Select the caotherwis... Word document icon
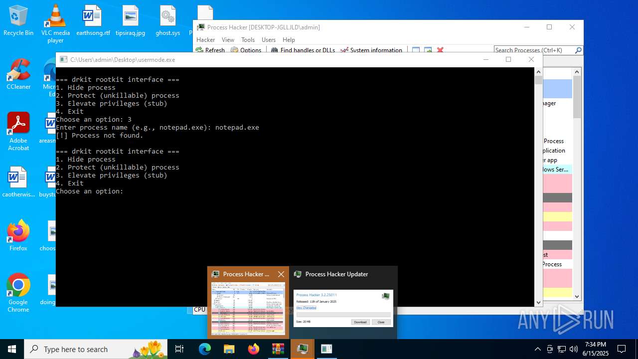 tap(18, 182)
